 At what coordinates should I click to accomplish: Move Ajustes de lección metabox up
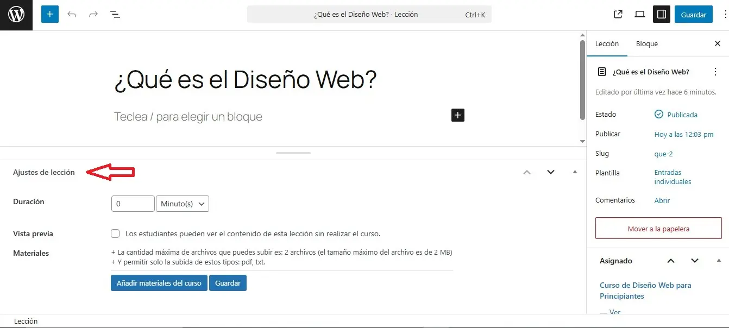point(527,172)
